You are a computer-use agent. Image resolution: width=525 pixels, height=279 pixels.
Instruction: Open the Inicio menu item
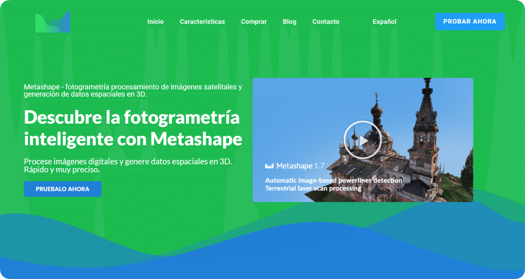(155, 22)
